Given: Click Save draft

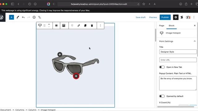Looking at the screenshot, I should [140, 17].
